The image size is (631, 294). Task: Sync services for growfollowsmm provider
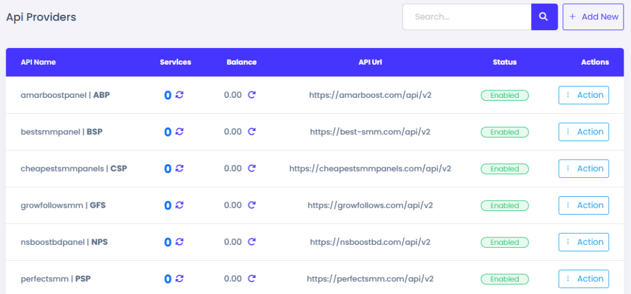(179, 205)
